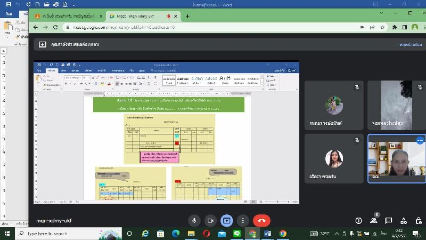The height and width of the screenshot is (240, 426).
Task: Open a new Chrome tab
Action: [x=187, y=16]
